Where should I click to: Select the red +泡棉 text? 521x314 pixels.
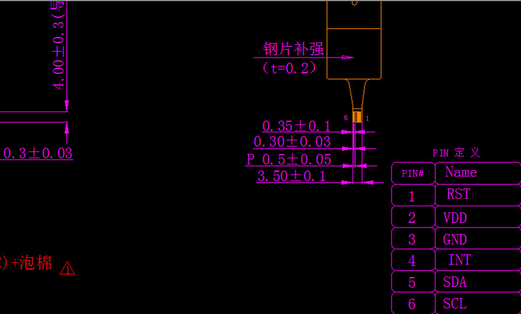click(30, 263)
